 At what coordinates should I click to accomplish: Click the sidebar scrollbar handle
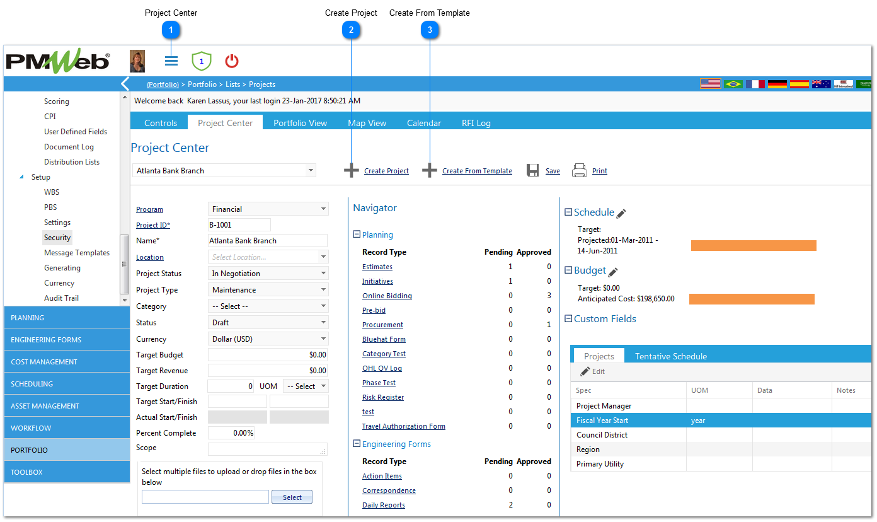pos(124,264)
